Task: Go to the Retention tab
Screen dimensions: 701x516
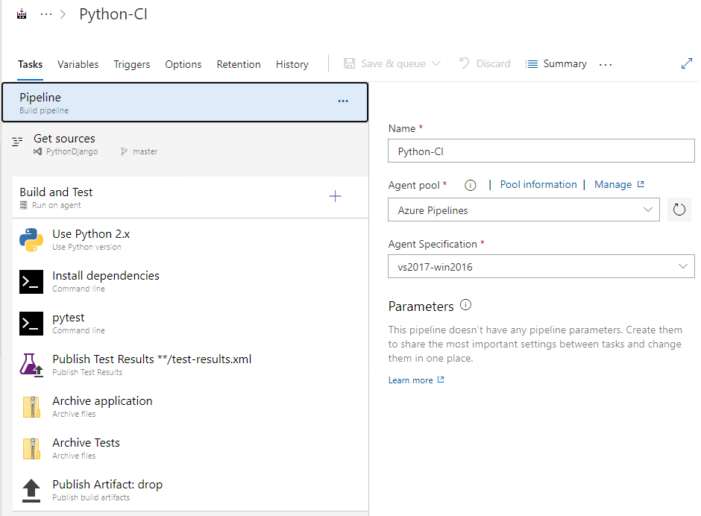Action: tap(239, 64)
